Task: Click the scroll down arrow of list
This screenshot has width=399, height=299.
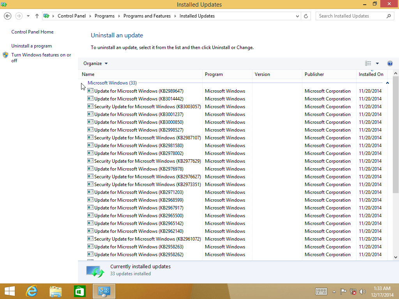Action: (395, 257)
